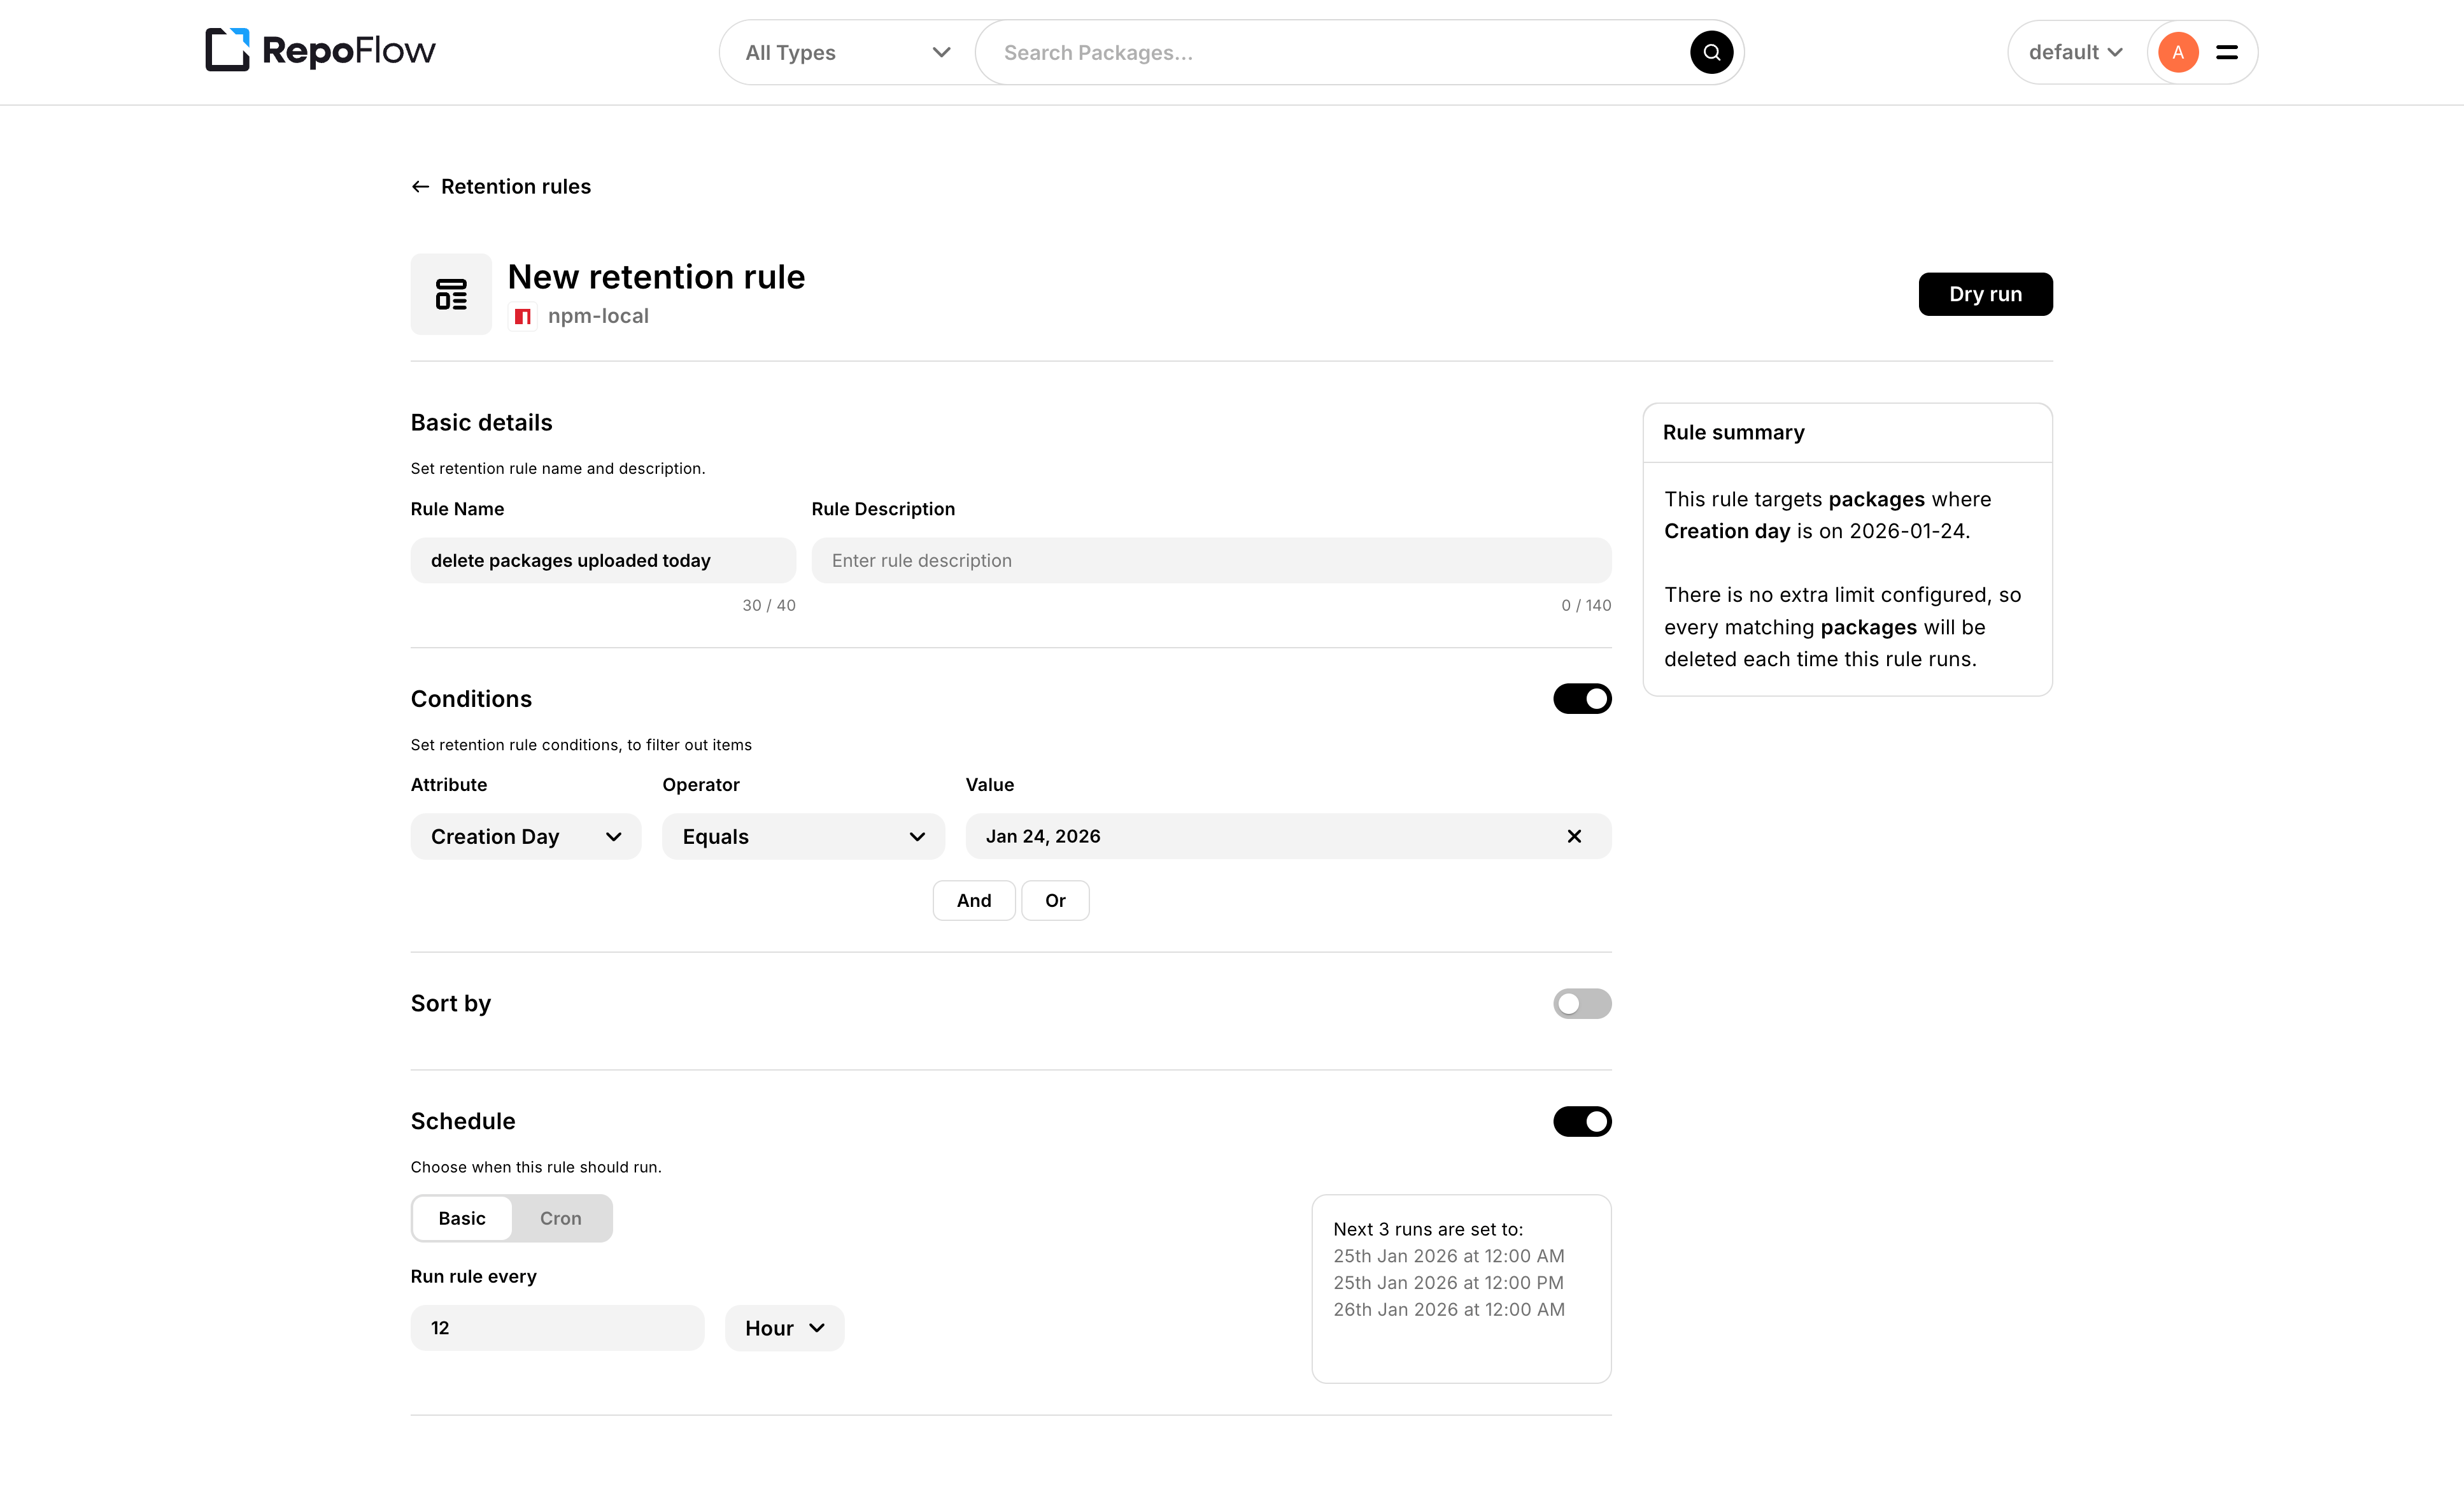Screen dimensions: 2464x1489
Task: Click the retention rule document icon
Action: [451, 293]
